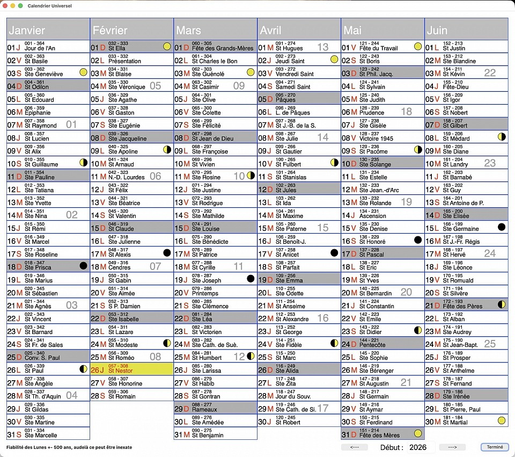Click the start year field showing 2026
This screenshot has height=457, width=515.
pyautogui.click(x=418, y=447)
